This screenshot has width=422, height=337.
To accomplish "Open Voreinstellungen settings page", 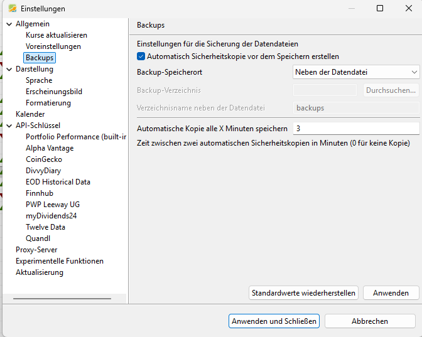I will (53, 46).
